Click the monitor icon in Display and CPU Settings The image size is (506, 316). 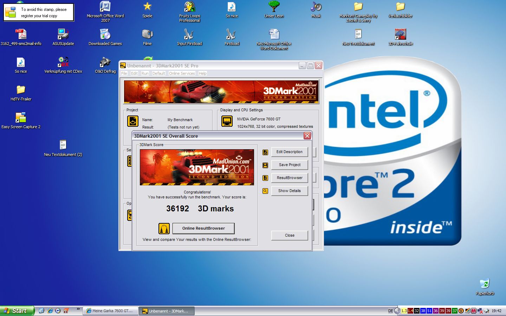[227, 121]
